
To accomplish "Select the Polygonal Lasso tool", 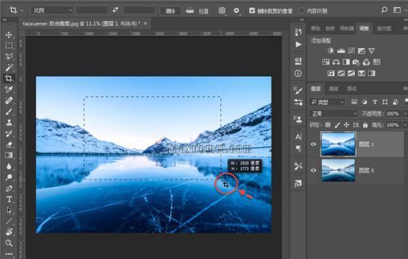I will point(9,56).
